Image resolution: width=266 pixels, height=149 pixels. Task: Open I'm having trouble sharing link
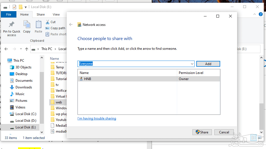(x=97, y=118)
